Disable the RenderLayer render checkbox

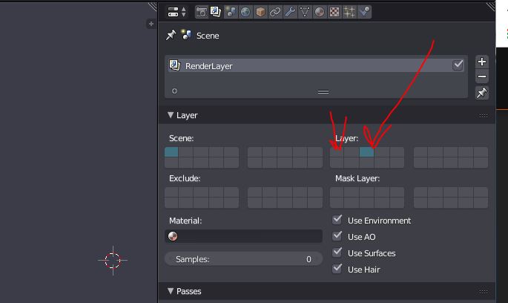pyautogui.click(x=458, y=65)
